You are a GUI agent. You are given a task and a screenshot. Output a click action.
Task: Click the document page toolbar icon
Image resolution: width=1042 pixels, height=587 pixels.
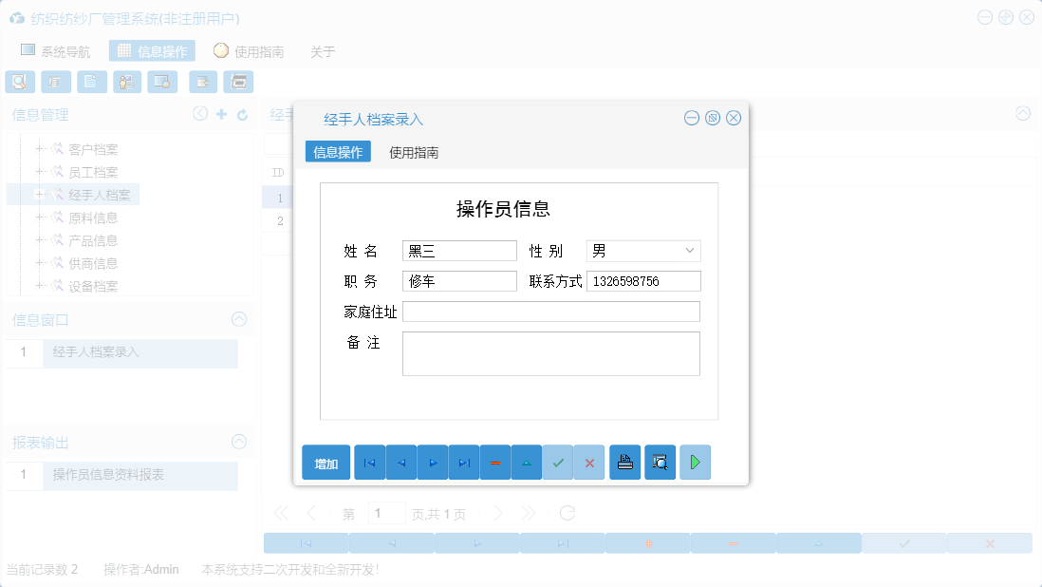click(x=91, y=82)
